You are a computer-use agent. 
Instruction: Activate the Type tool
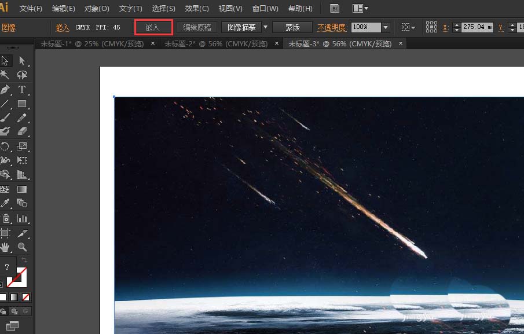21,90
